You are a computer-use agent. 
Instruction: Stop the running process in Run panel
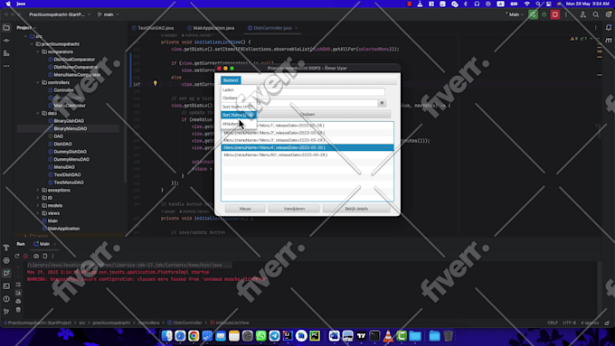coord(26,256)
